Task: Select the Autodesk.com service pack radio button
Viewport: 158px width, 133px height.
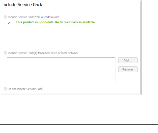Action: (x=5, y=17)
